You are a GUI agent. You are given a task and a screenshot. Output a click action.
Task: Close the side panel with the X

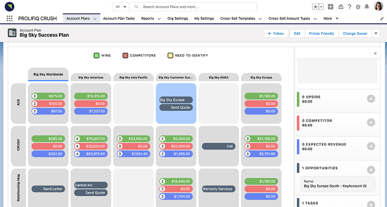pyautogui.click(x=375, y=53)
